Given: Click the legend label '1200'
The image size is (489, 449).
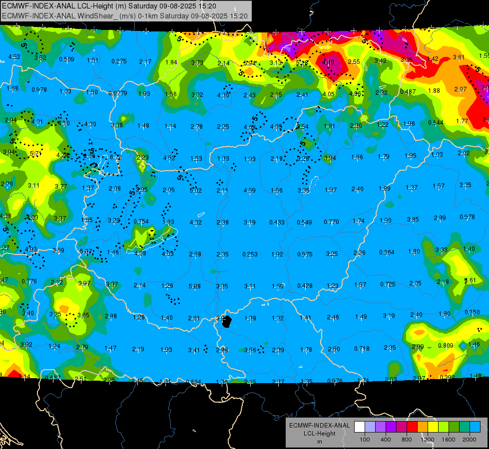Looking at the screenshot, I should 427,440.
